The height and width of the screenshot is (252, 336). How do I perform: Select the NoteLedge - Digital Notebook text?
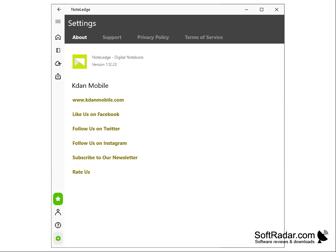tap(118, 57)
